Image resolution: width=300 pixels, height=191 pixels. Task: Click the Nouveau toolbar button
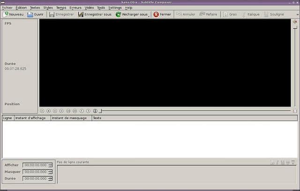(13, 15)
